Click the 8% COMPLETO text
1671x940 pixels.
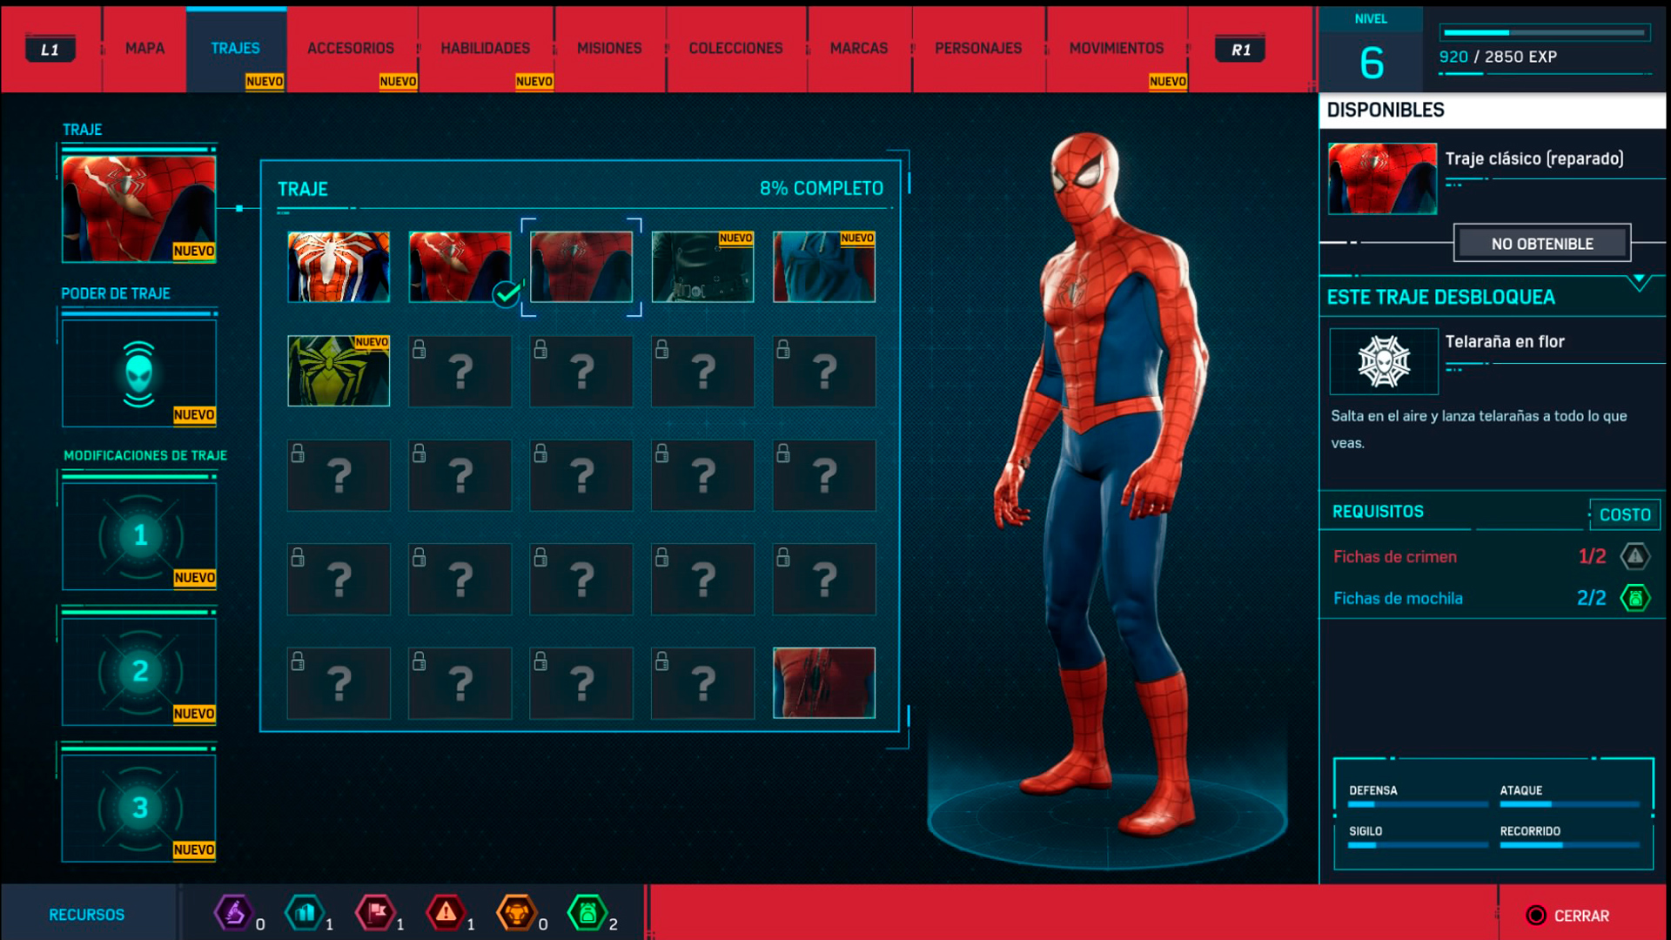[821, 189]
